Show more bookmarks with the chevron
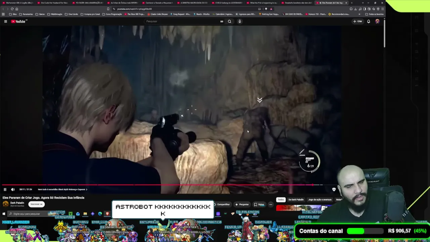Screen dimensions: 430x242 coord(359,14)
